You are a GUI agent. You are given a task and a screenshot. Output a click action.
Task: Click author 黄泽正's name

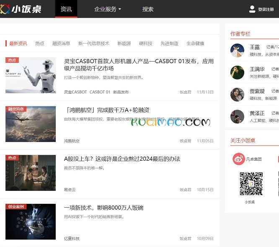[257, 113]
